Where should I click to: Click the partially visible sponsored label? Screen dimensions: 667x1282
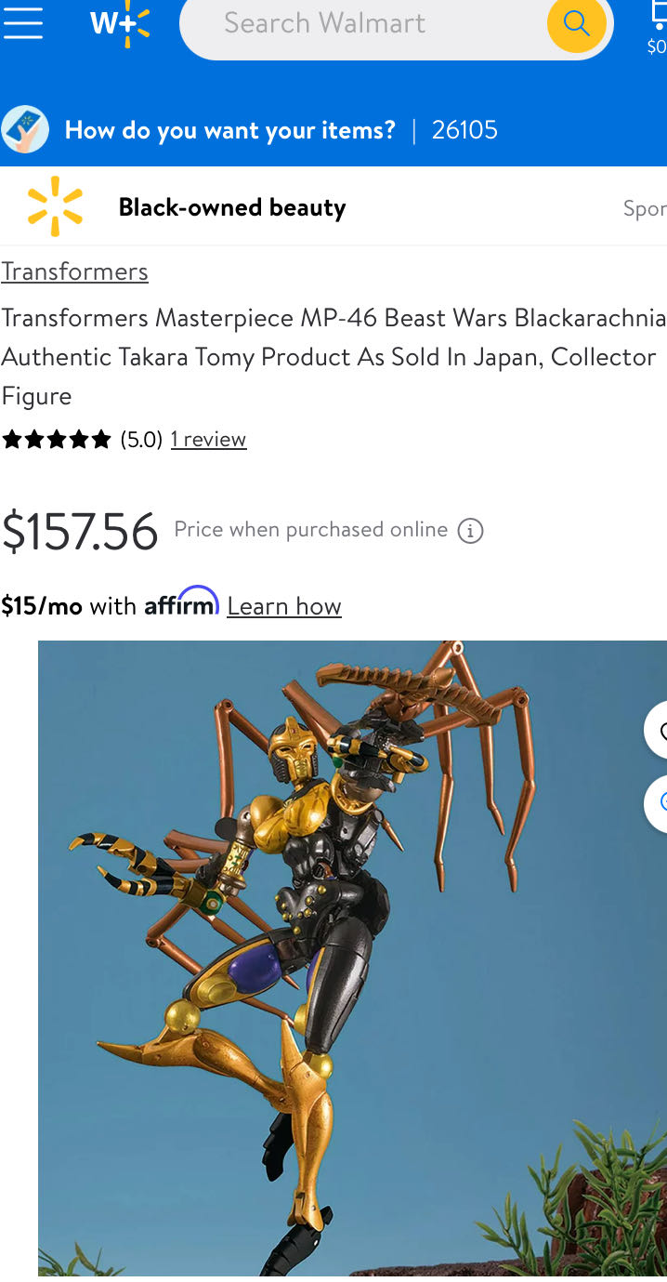point(645,208)
